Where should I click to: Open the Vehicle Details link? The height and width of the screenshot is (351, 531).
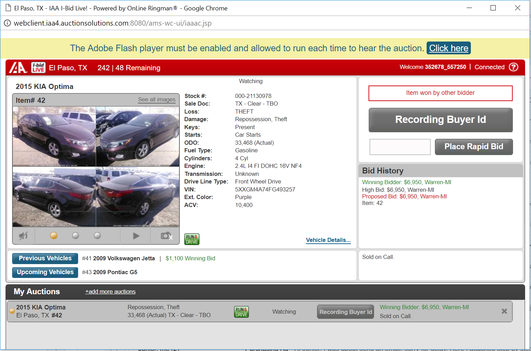tap(328, 240)
